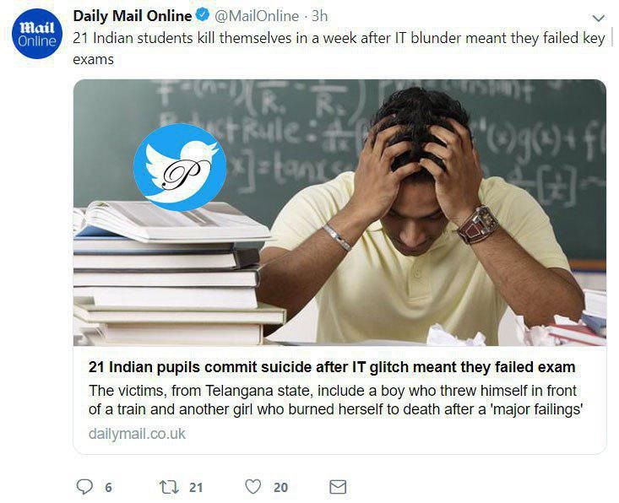Click the blue verified badge

(x=203, y=15)
